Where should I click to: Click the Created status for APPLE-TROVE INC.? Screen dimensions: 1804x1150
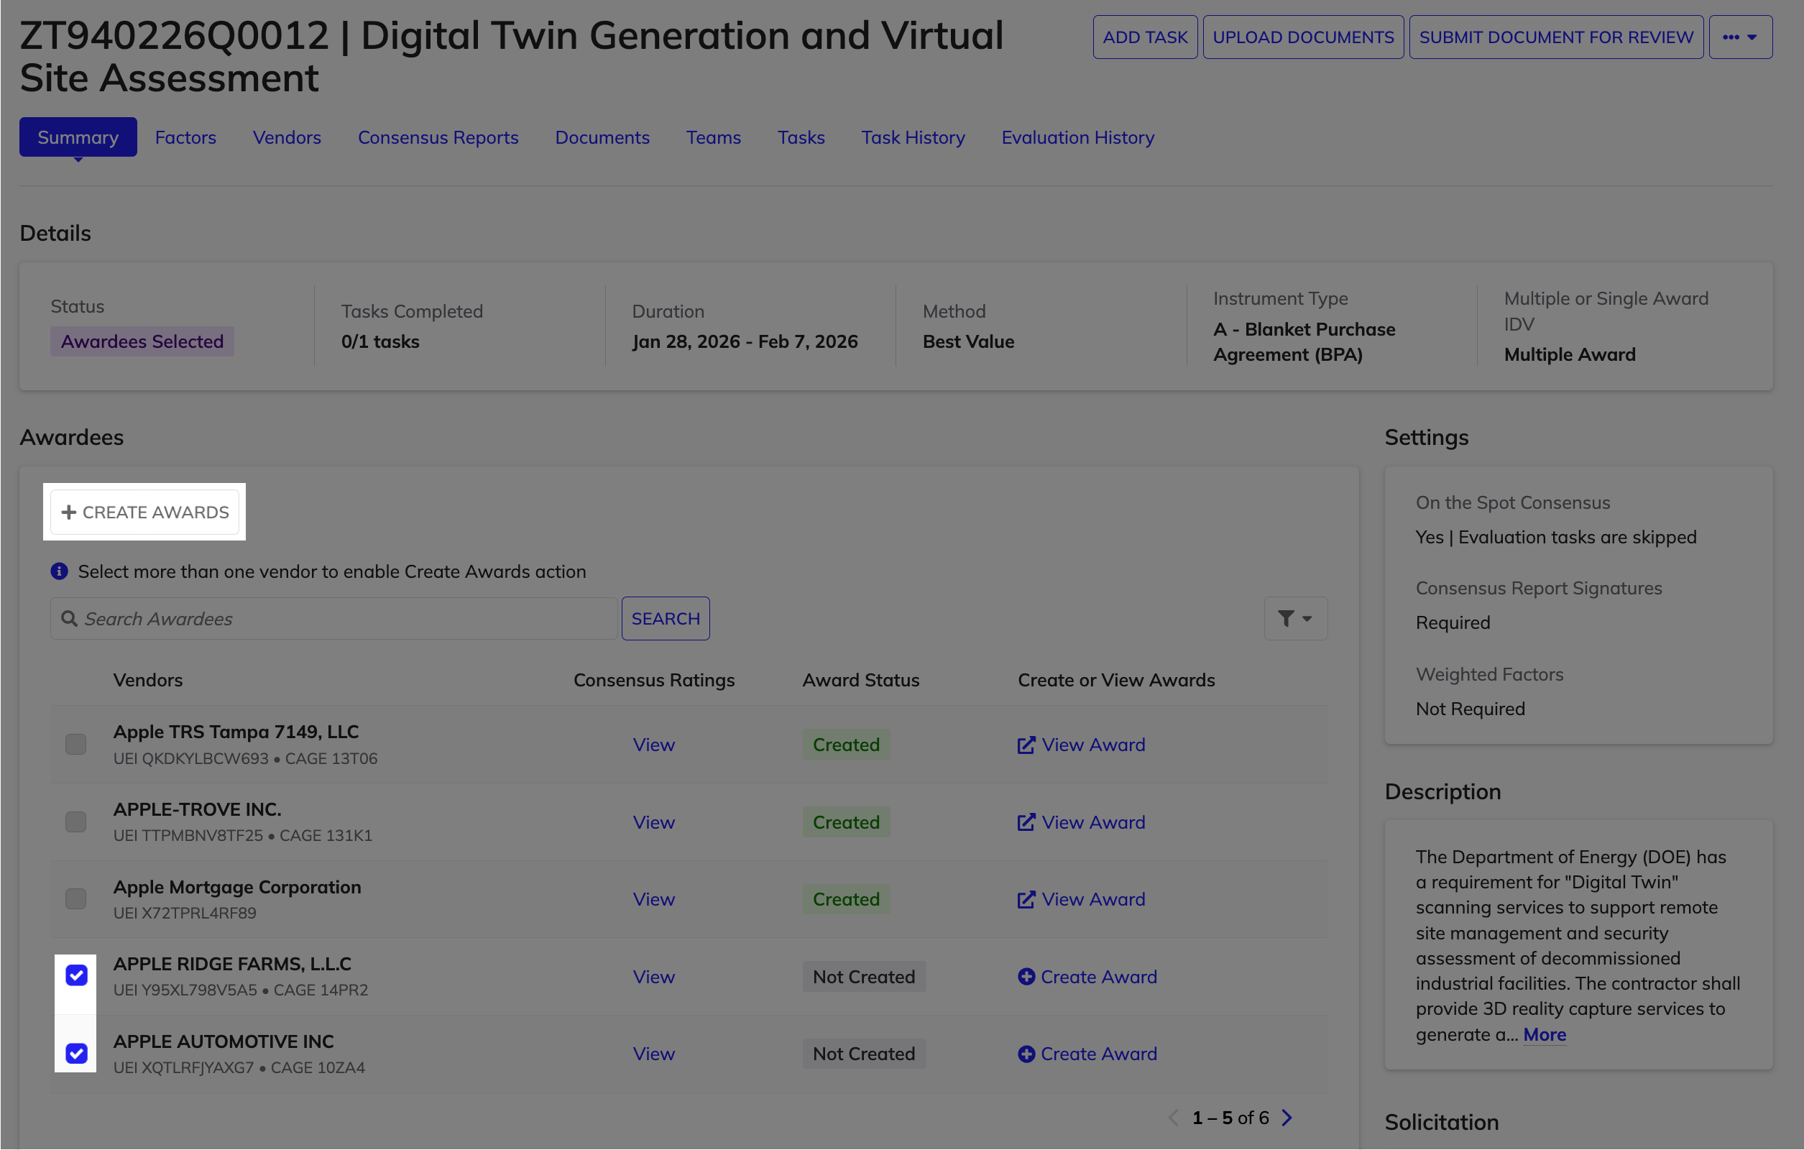tap(846, 822)
